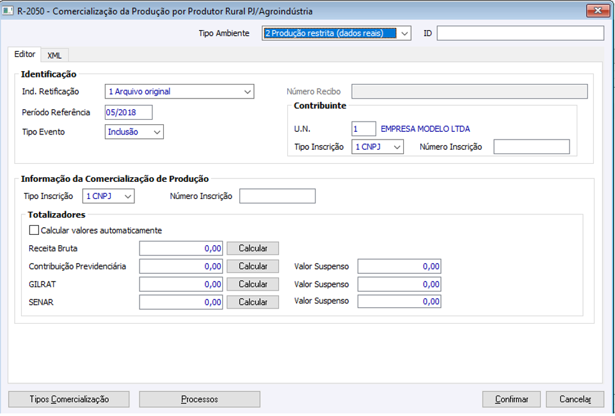Switch to the XML tab
Screen dimensions: 615x416
click(x=54, y=56)
